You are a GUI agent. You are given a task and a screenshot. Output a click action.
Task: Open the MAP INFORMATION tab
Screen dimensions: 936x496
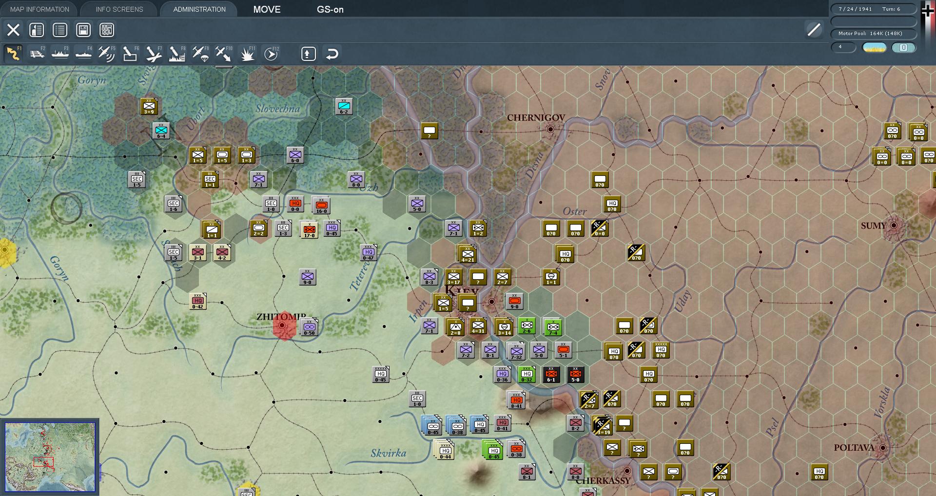point(39,9)
